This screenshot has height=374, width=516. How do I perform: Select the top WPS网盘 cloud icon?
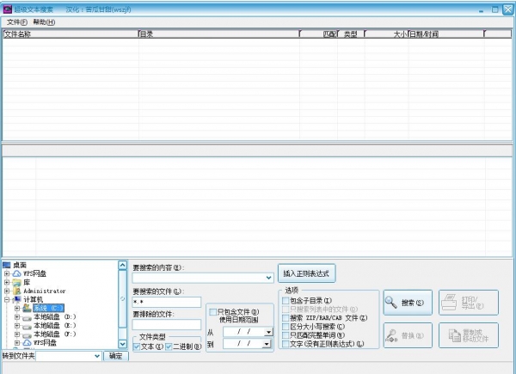17,273
